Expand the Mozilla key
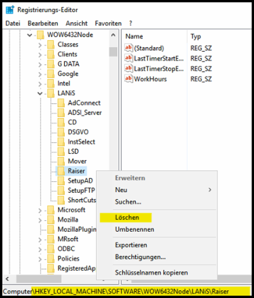The width and height of the screenshot is (254, 298). click(x=40, y=220)
